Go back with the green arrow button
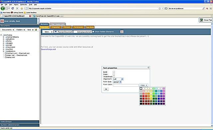213x130 pixels. (3, 8)
